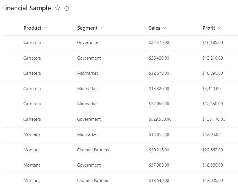Click the $16,185.00 profit value
Image resolution: width=238 pixels, height=188 pixels.
213,43
